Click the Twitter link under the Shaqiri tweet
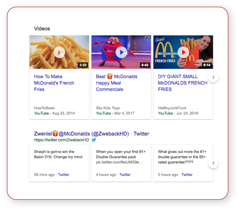This screenshot has height=210, width=238. (x=64, y=174)
